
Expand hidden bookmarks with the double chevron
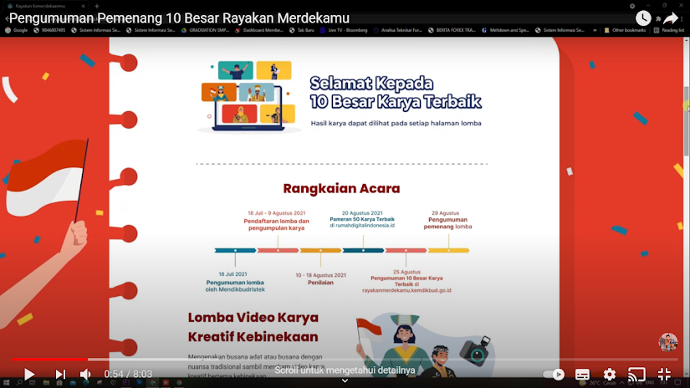[595, 30]
